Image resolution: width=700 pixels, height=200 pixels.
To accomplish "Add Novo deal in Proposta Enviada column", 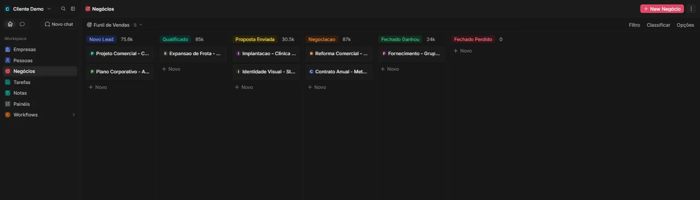I will (x=244, y=87).
